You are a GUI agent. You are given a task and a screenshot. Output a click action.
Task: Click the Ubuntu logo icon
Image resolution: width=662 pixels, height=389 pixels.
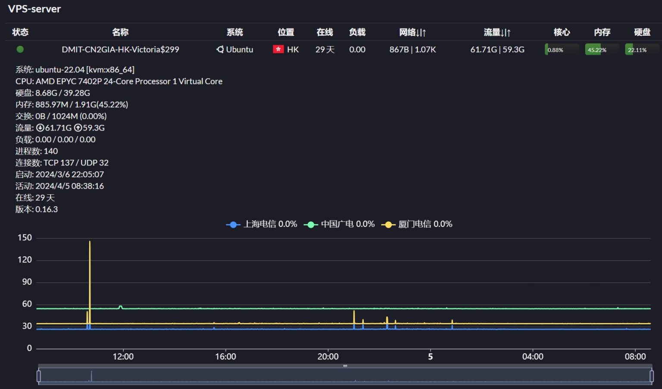coord(220,50)
